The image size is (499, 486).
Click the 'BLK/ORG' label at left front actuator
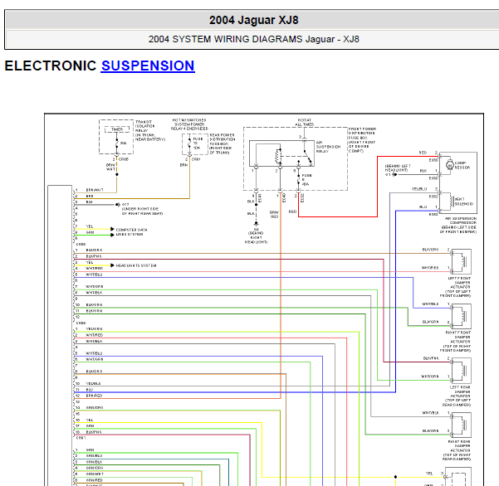430,250
